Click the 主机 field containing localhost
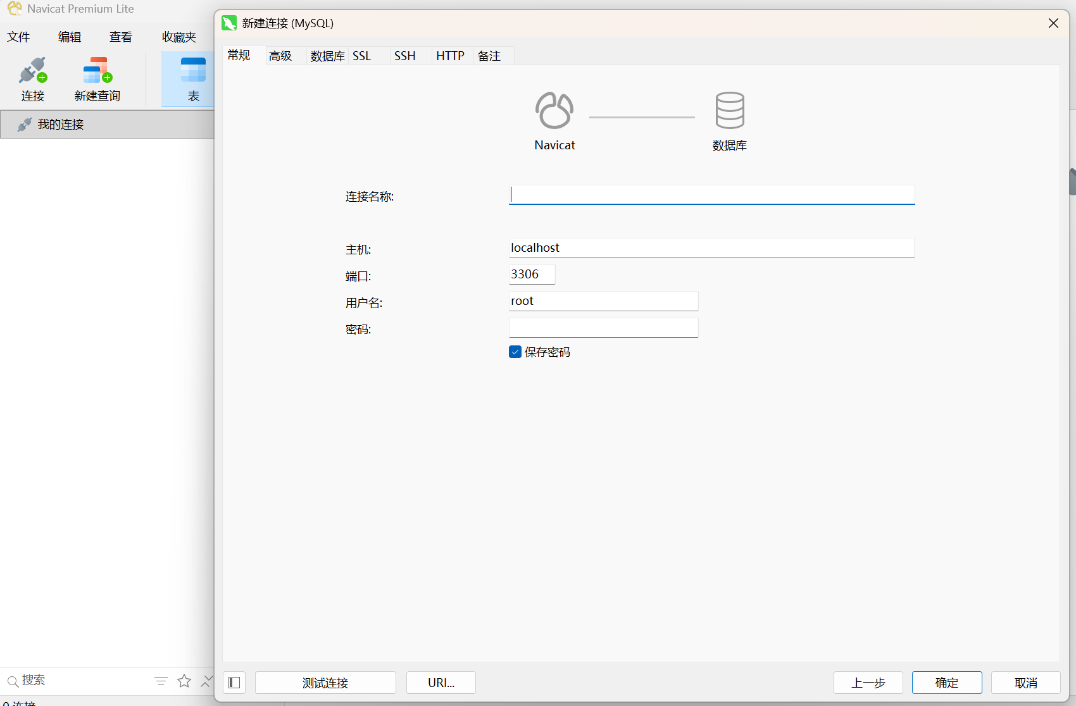1076x706 pixels. click(x=712, y=248)
